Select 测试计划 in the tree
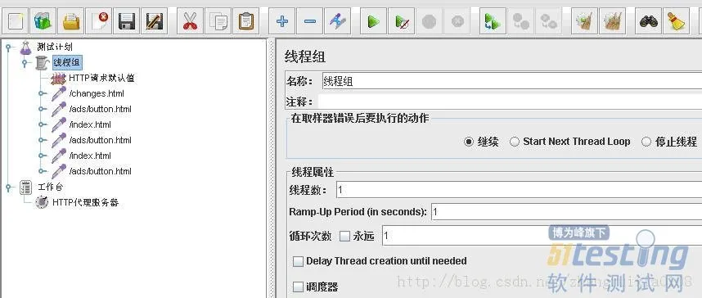This screenshot has height=298, width=702. [x=55, y=47]
